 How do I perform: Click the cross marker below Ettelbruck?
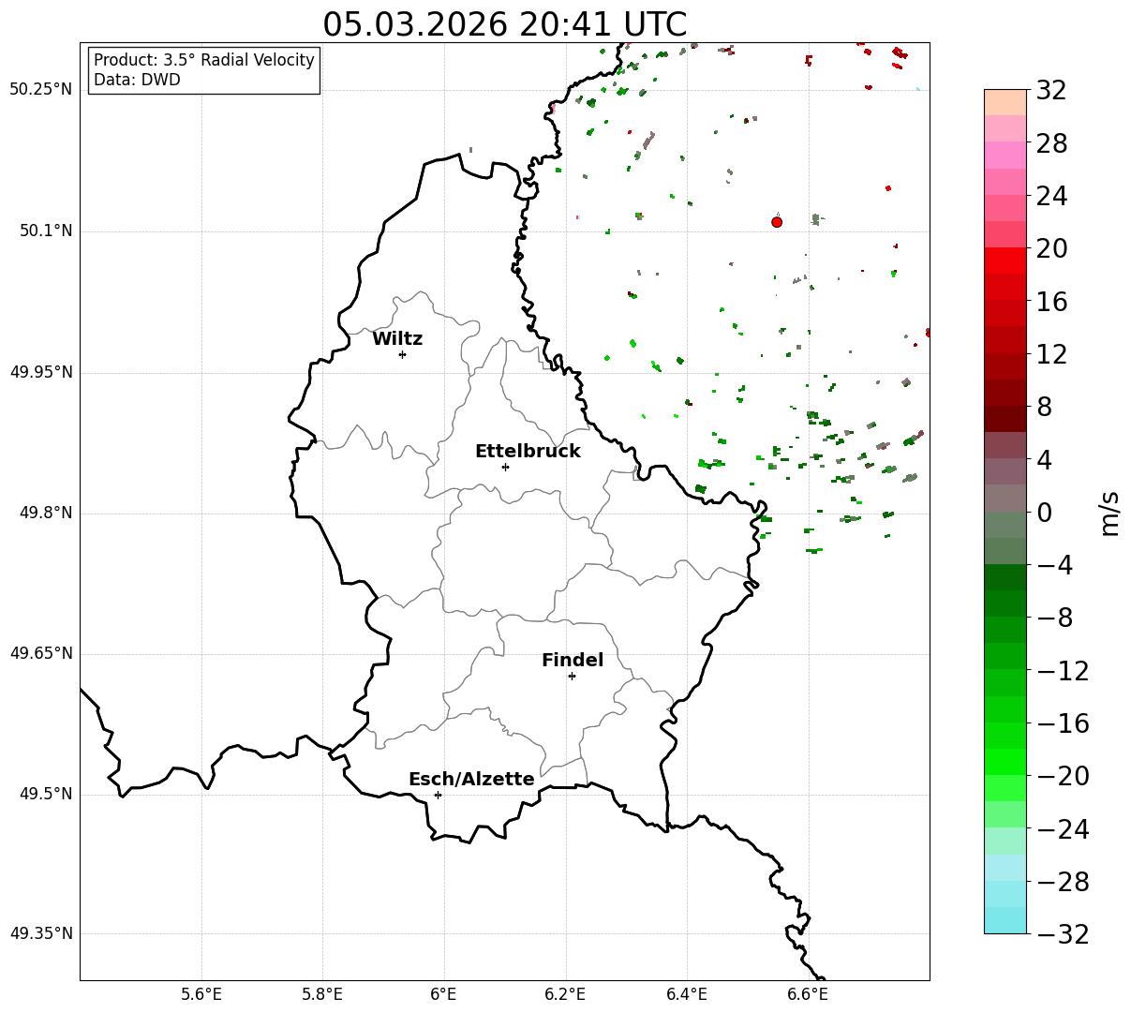tap(505, 467)
